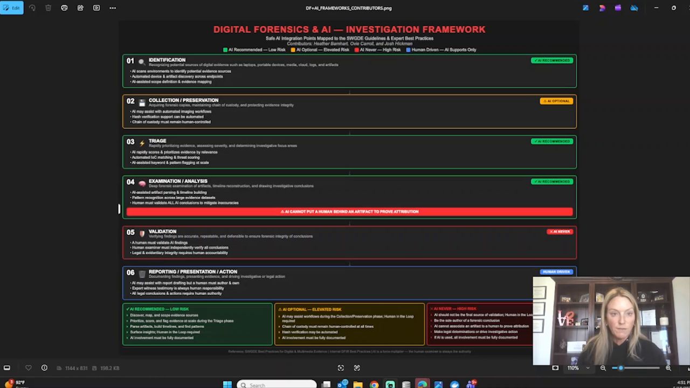690x388 pixels.
Task: Click the scan text icon in bottom bar
Action: coord(357,368)
